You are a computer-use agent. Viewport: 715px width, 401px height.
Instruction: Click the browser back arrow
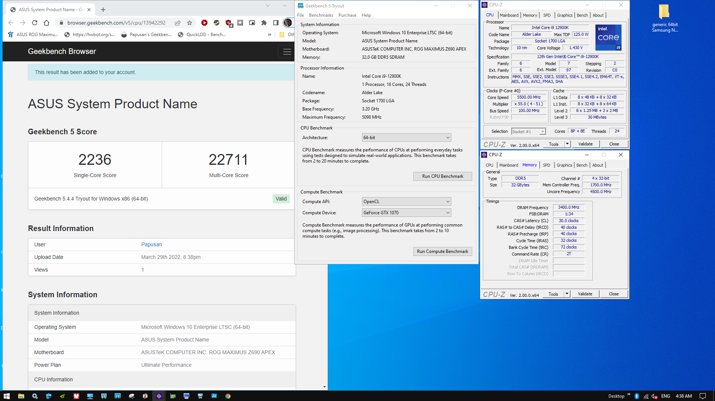point(11,23)
